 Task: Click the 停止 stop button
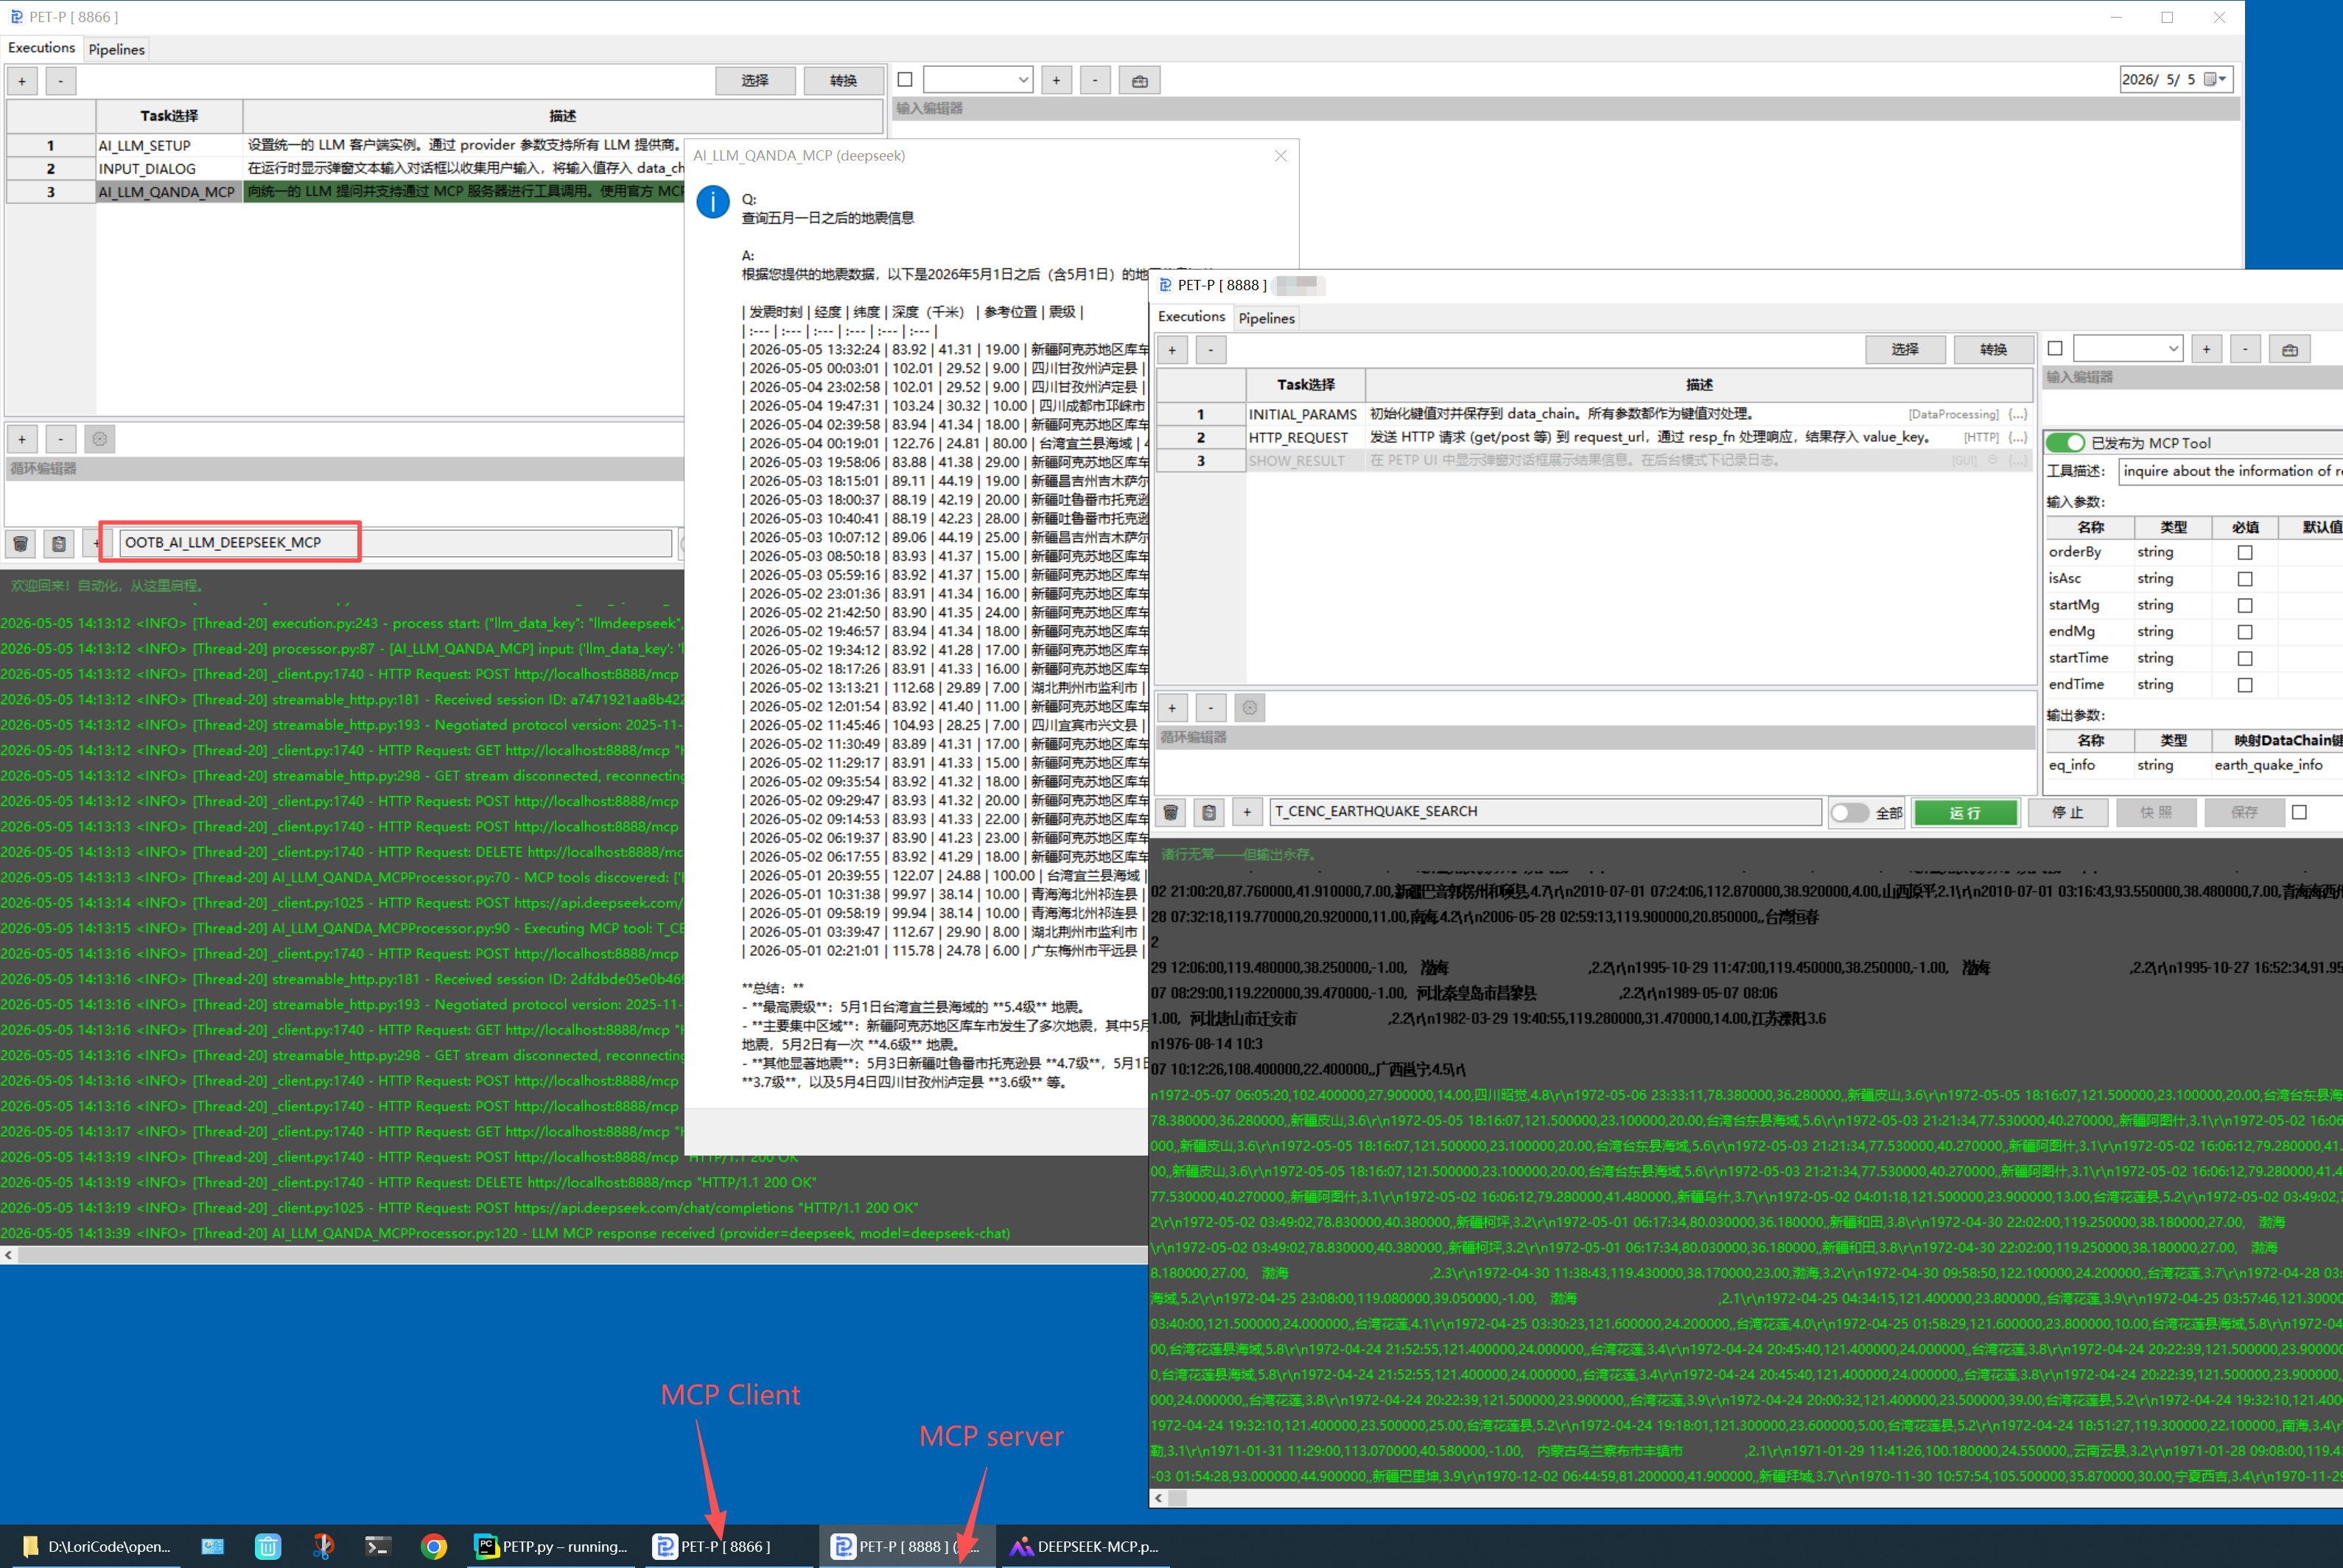click(2068, 813)
